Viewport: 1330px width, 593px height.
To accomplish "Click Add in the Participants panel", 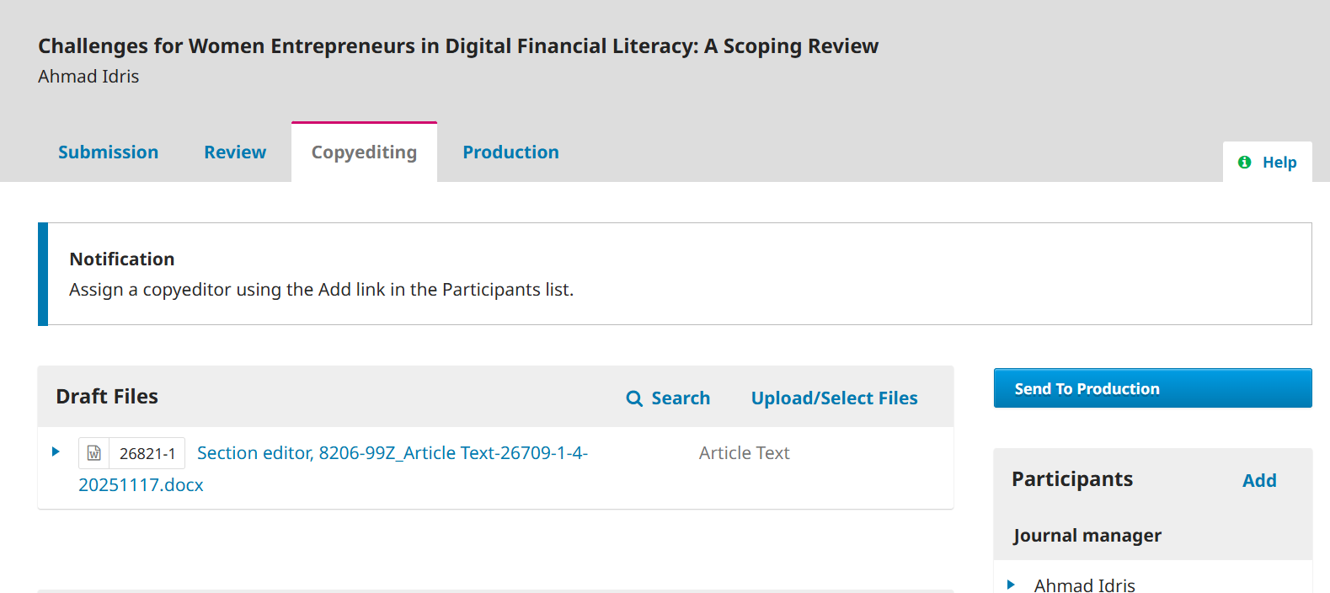I will [x=1258, y=480].
